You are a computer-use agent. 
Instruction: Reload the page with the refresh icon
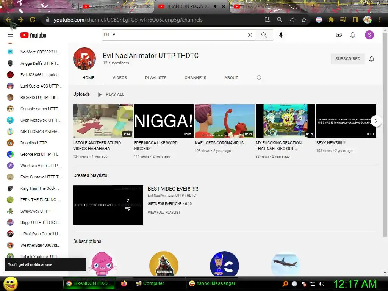click(x=33, y=20)
